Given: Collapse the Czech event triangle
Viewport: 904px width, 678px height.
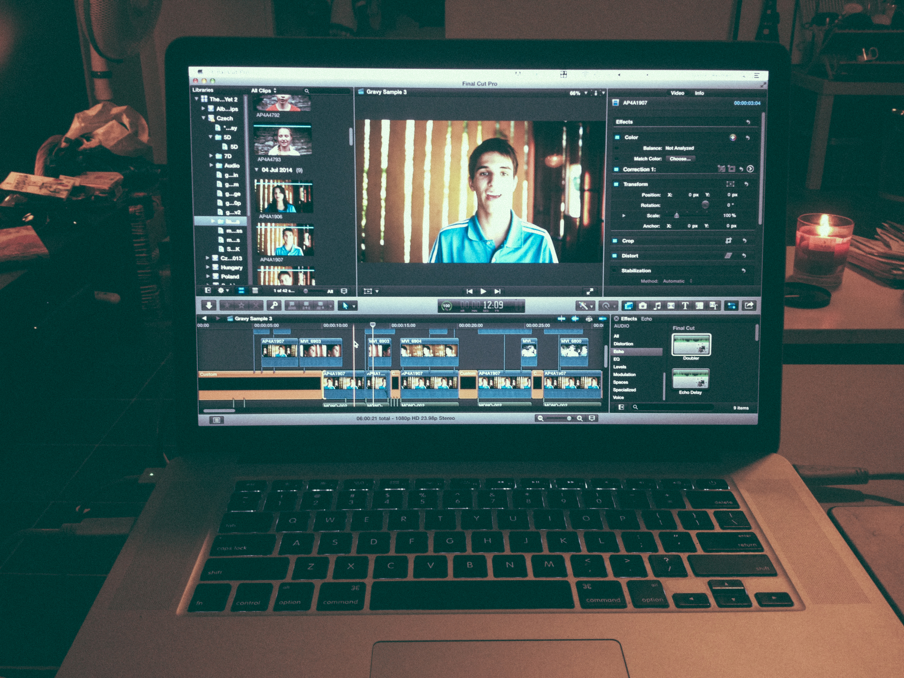Looking at the screenshot, I should [x=203, y=118].
